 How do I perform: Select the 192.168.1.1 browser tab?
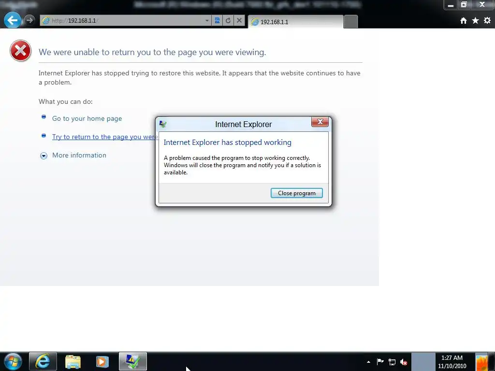295,22
